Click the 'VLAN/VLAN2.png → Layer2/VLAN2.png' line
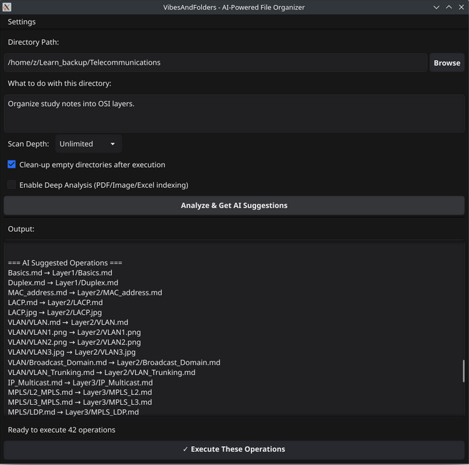 [74, 342]
